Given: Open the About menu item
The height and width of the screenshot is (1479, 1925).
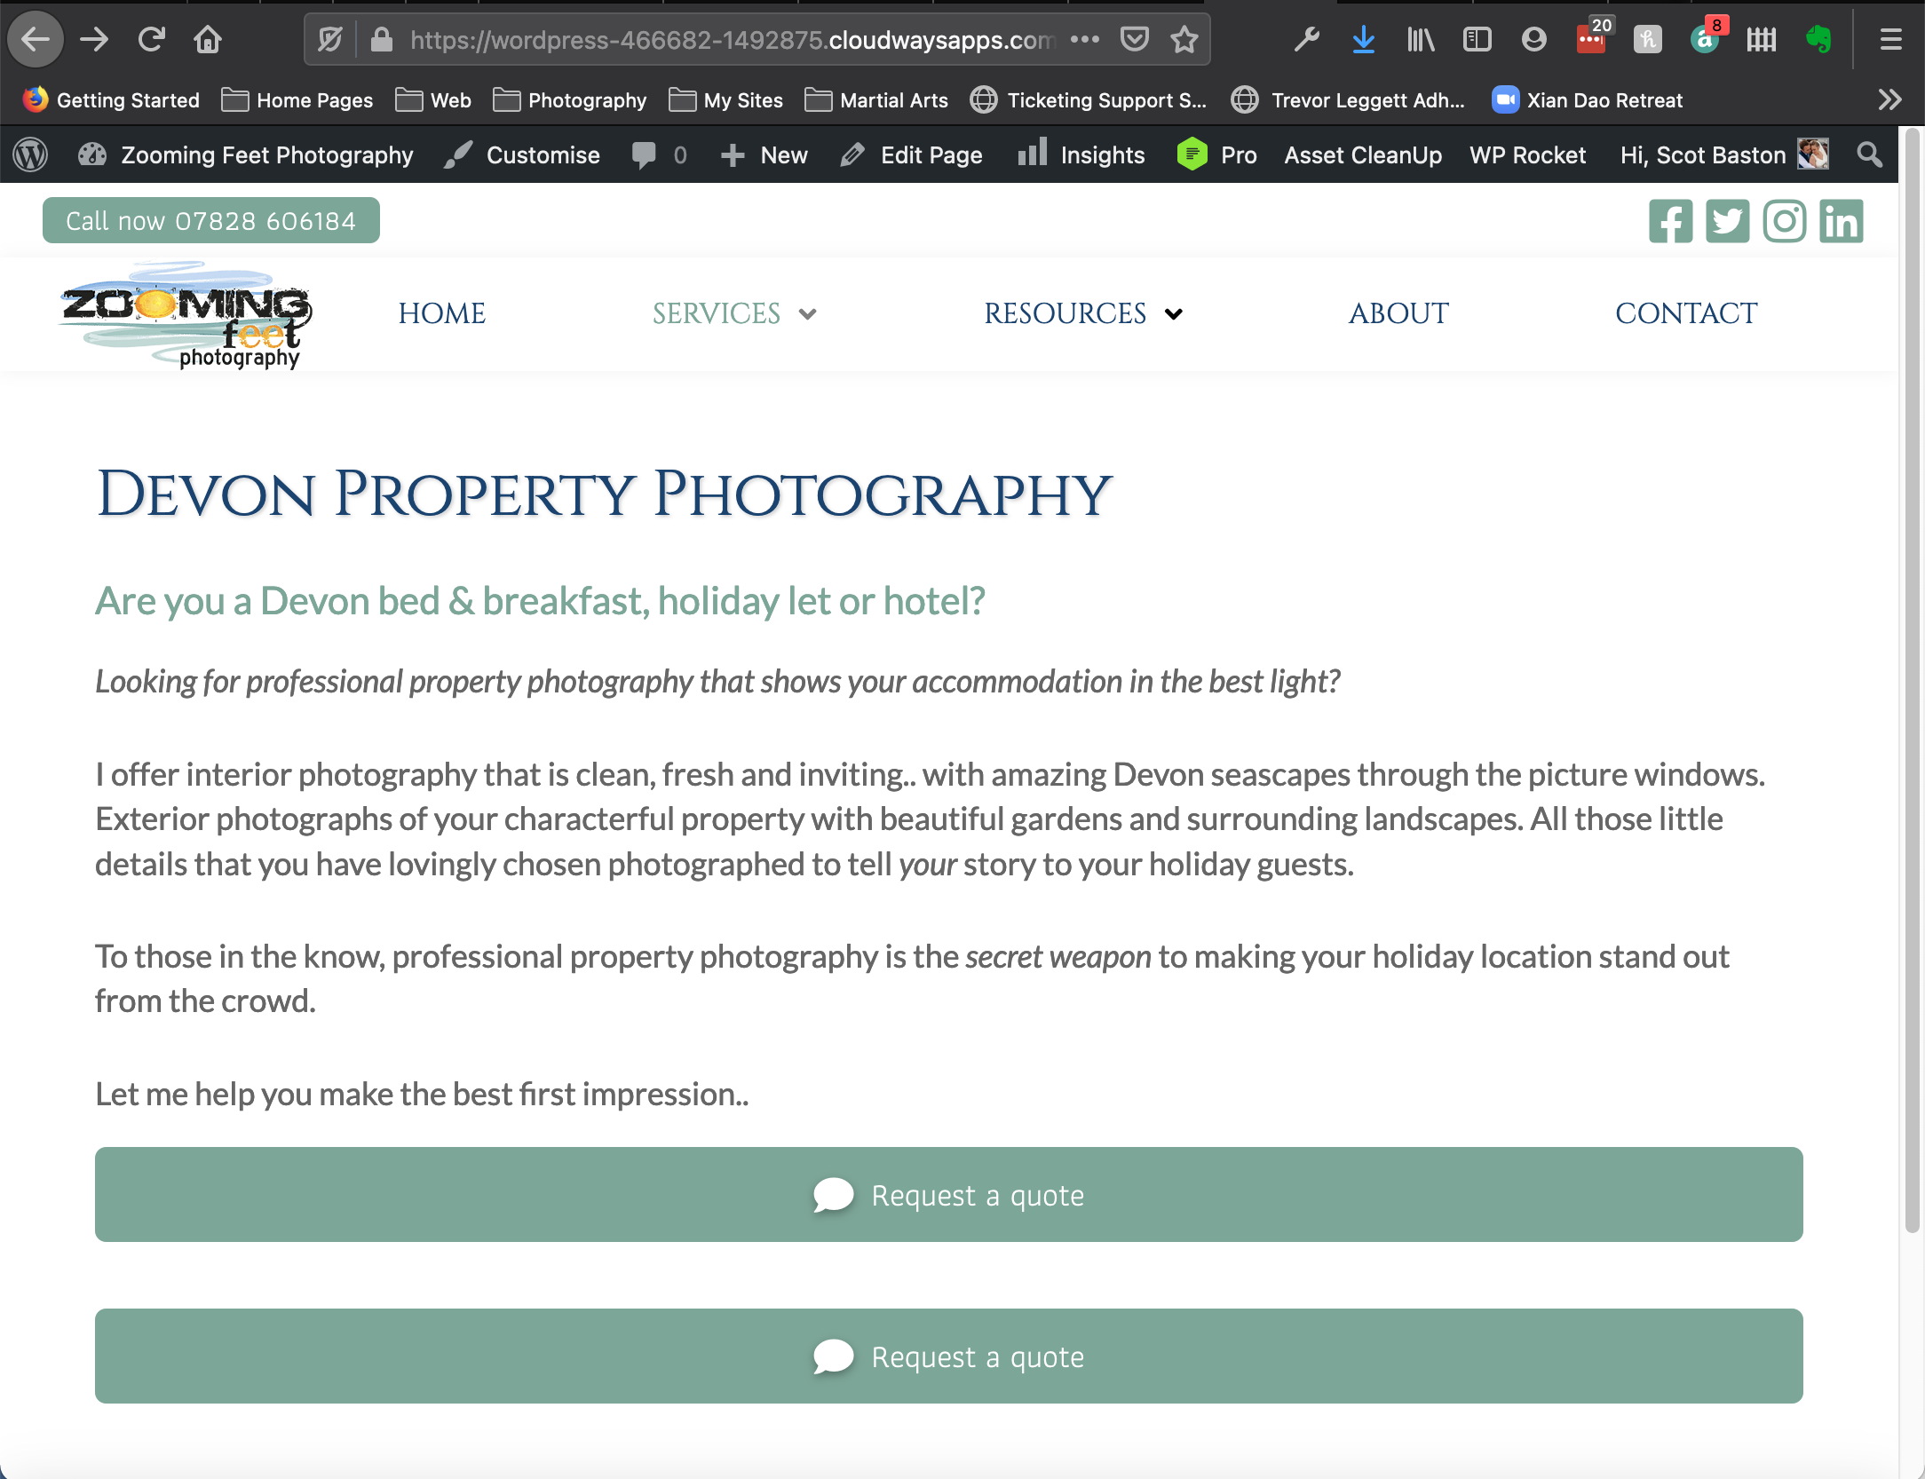Looking at the screenshot, I should point(1398,313).
